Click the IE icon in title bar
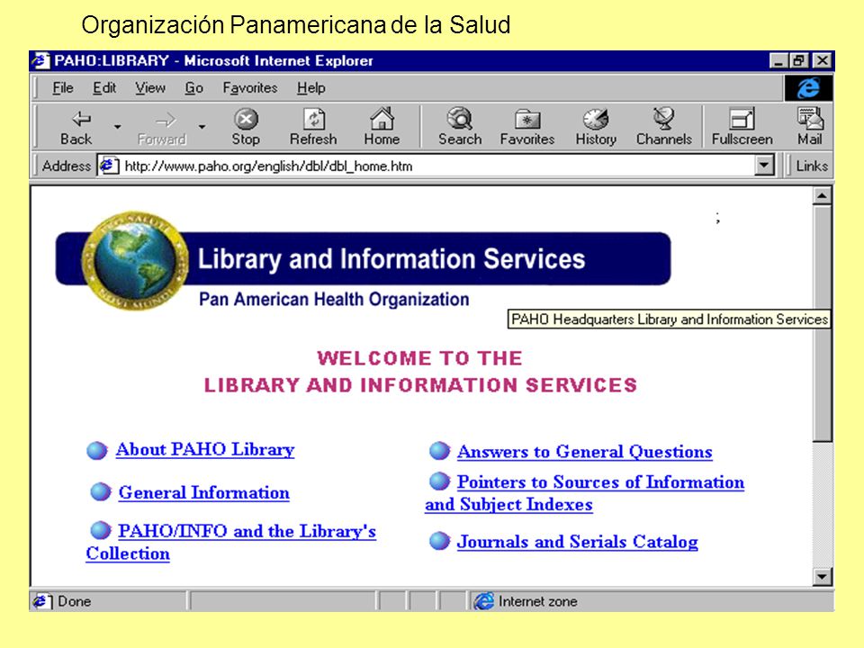This screenshot has width=864, height=648. [40, 60]
